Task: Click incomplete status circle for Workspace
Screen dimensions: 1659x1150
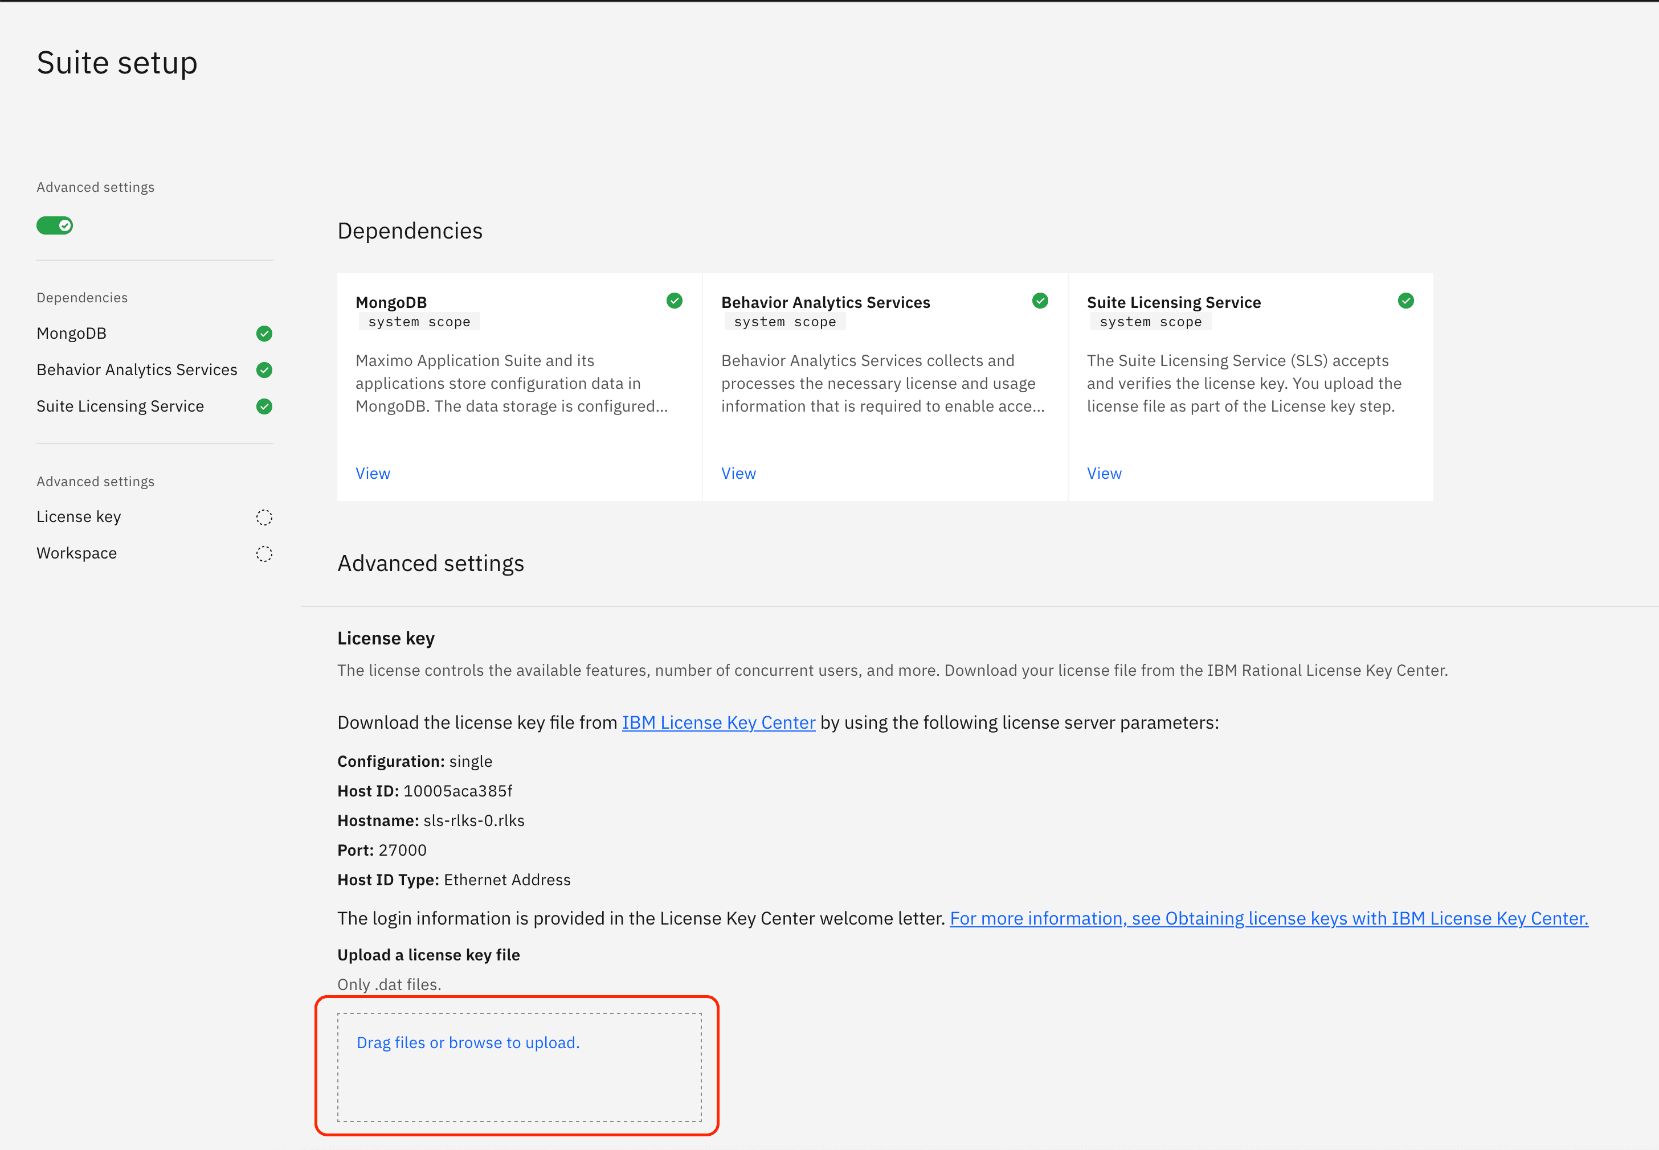Action: 264,553
